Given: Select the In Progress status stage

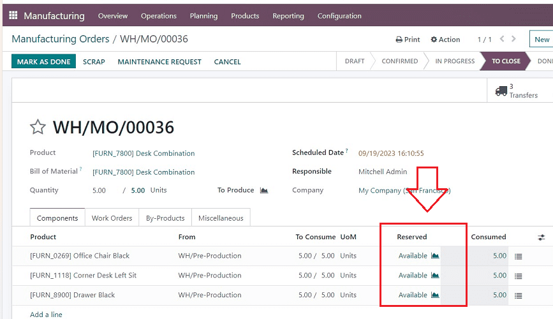Looking at the screenshot, I should [455, 61].
